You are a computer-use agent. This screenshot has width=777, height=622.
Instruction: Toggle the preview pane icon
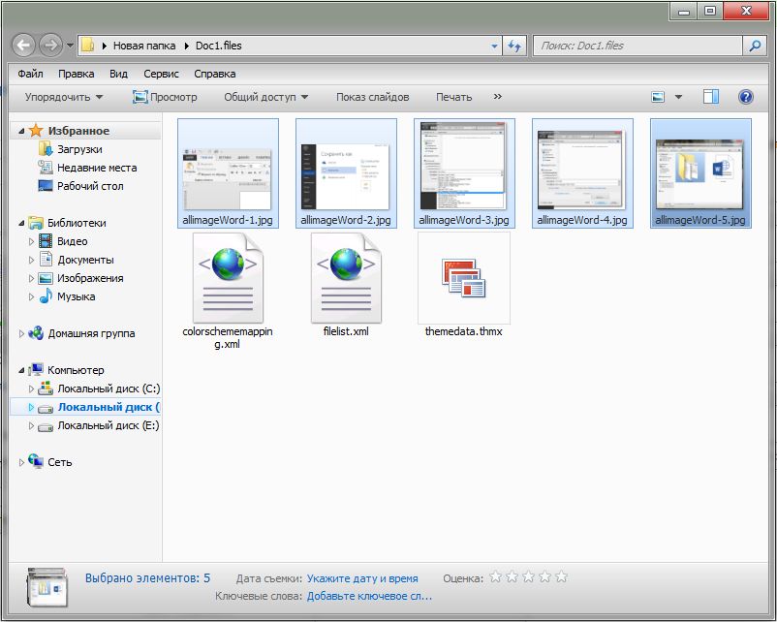coord(711,97)
